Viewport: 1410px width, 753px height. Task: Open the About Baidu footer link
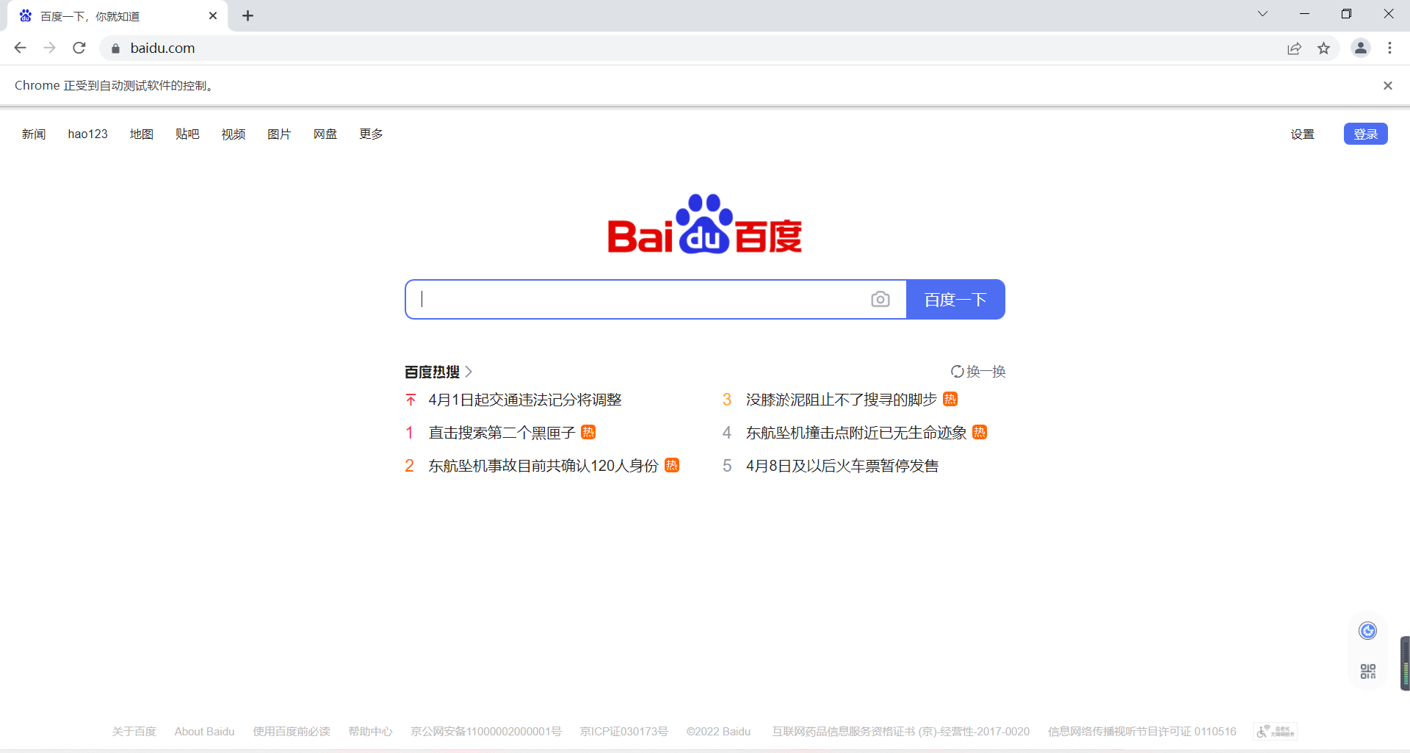(204, 731)
